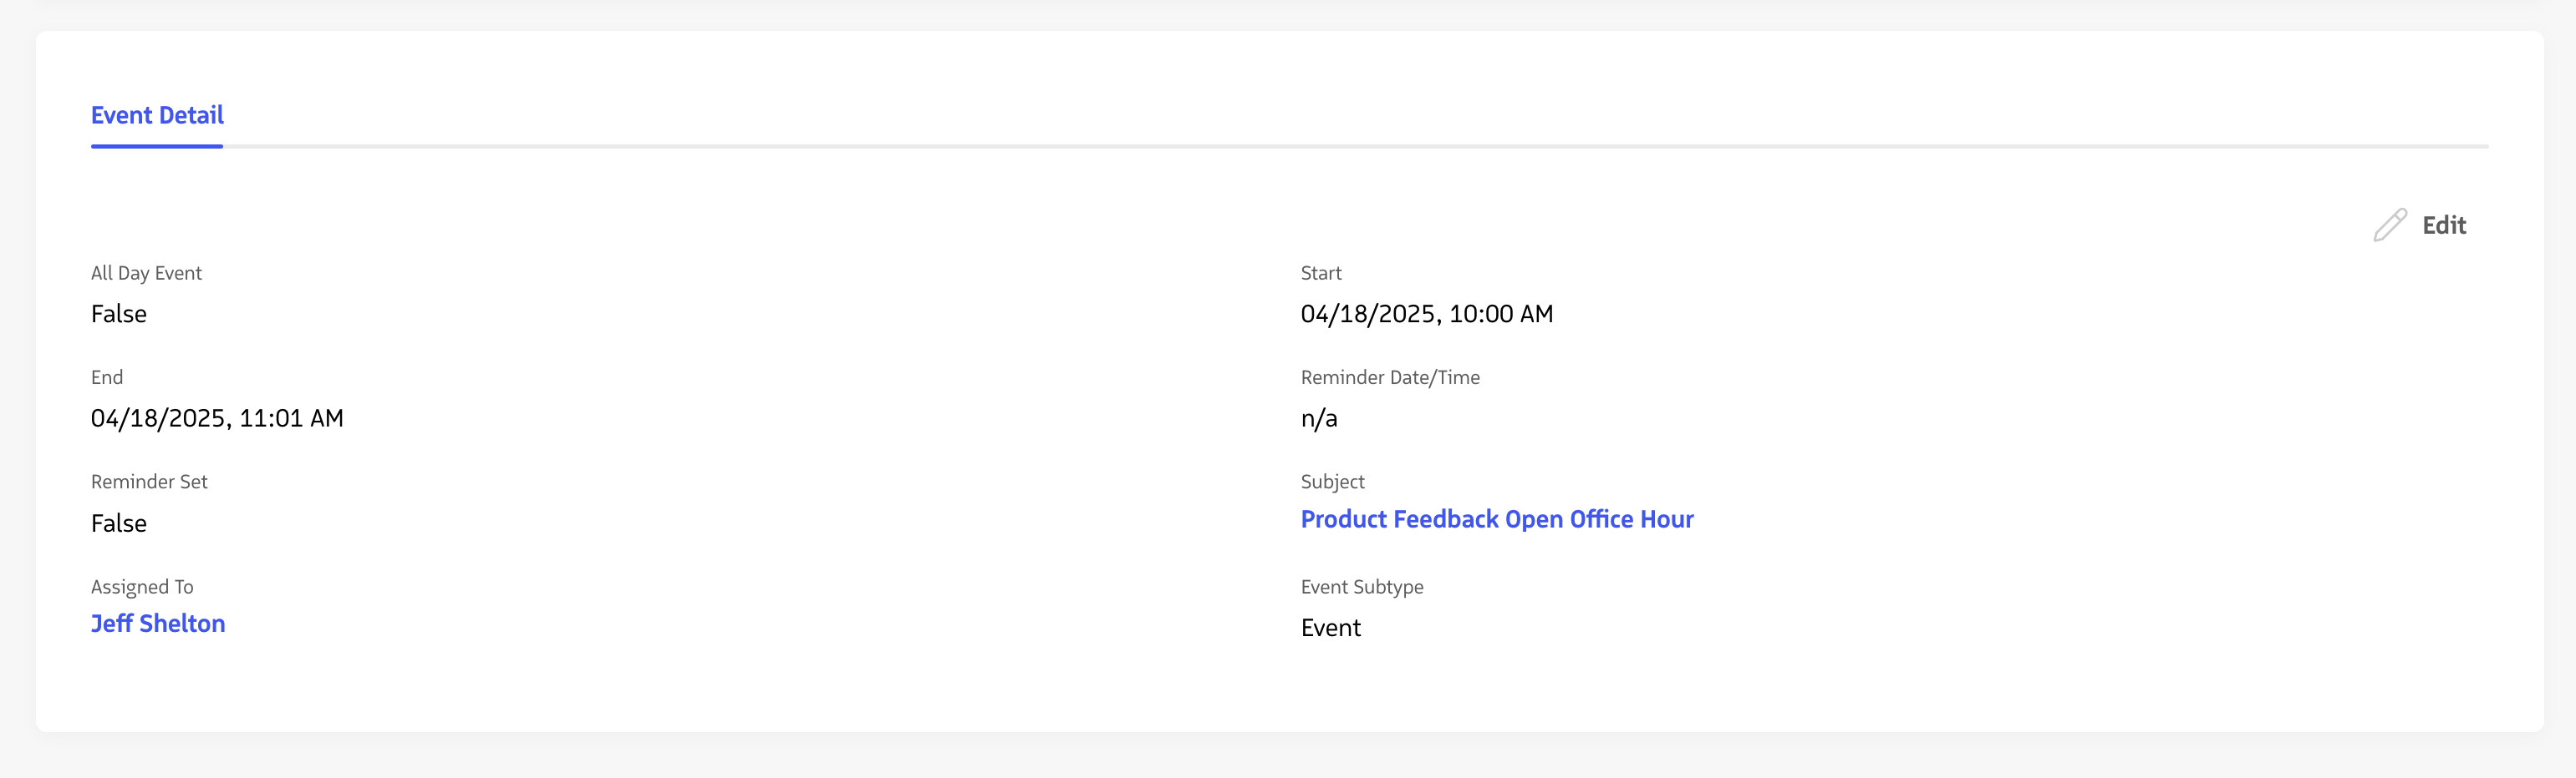Select the End field label
The width and height of the screenshot is (2576, 778).
point(107,377)
